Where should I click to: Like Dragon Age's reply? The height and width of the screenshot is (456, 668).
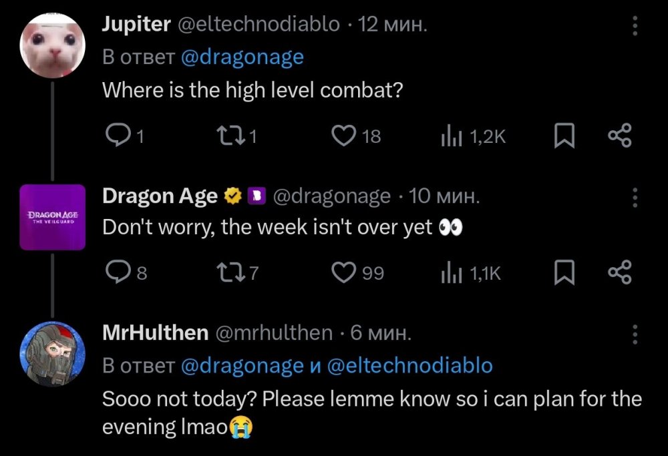coord(343,272)
